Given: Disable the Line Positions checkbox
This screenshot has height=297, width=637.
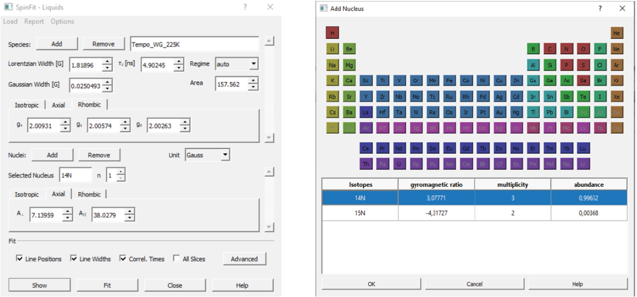Looking at the screenshot, I should [x=19, y=259].
